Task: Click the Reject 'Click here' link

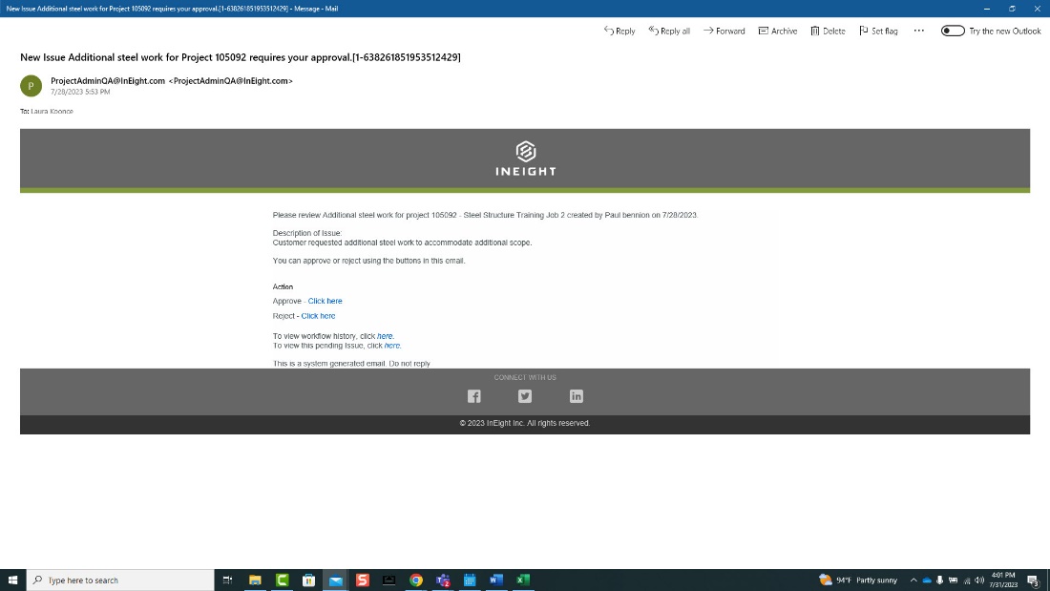Action: [318, 316]
